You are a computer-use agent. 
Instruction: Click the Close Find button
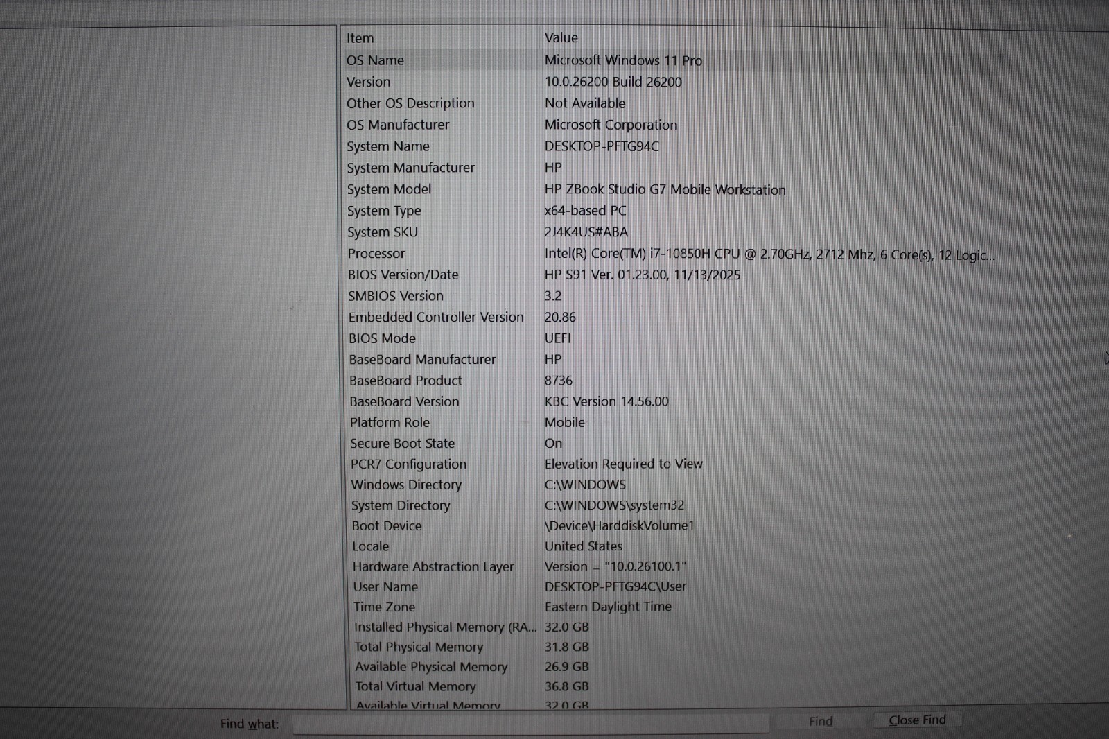(917, 720)
